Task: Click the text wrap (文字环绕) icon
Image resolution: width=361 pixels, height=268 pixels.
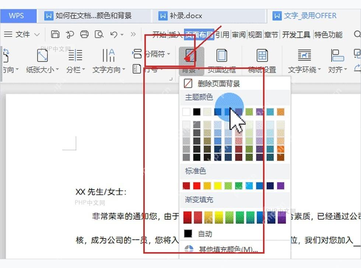Action: click(304, 55)
